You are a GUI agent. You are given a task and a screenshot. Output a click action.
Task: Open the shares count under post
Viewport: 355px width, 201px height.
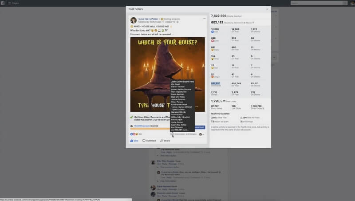pyautogui.click(x=191, y=134)
